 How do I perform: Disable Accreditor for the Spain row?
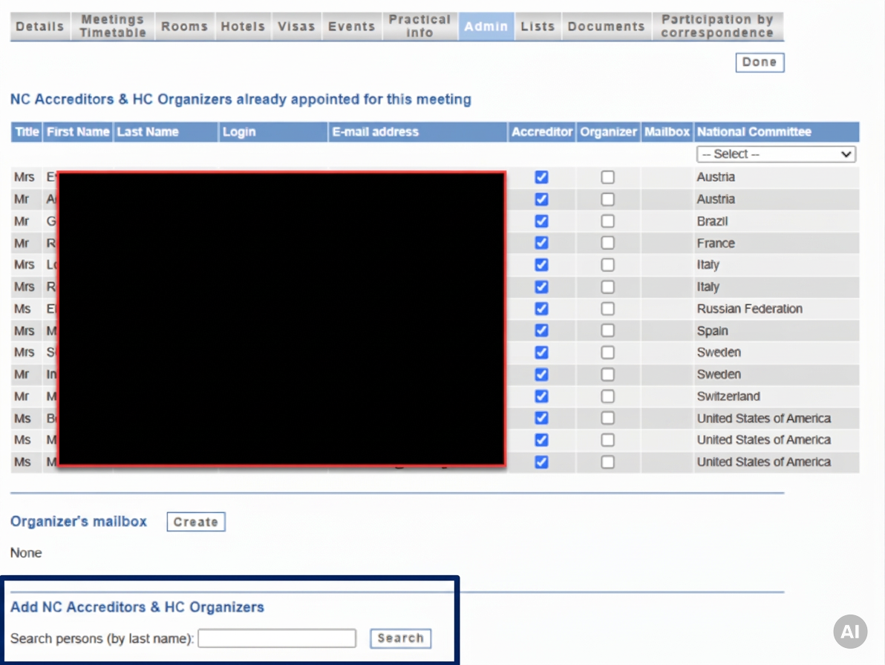pos(541,330)
